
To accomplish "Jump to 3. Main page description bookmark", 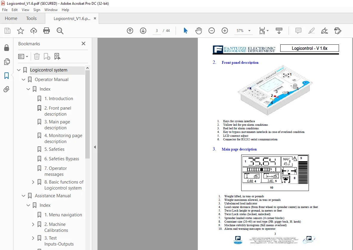I will 57,125.
